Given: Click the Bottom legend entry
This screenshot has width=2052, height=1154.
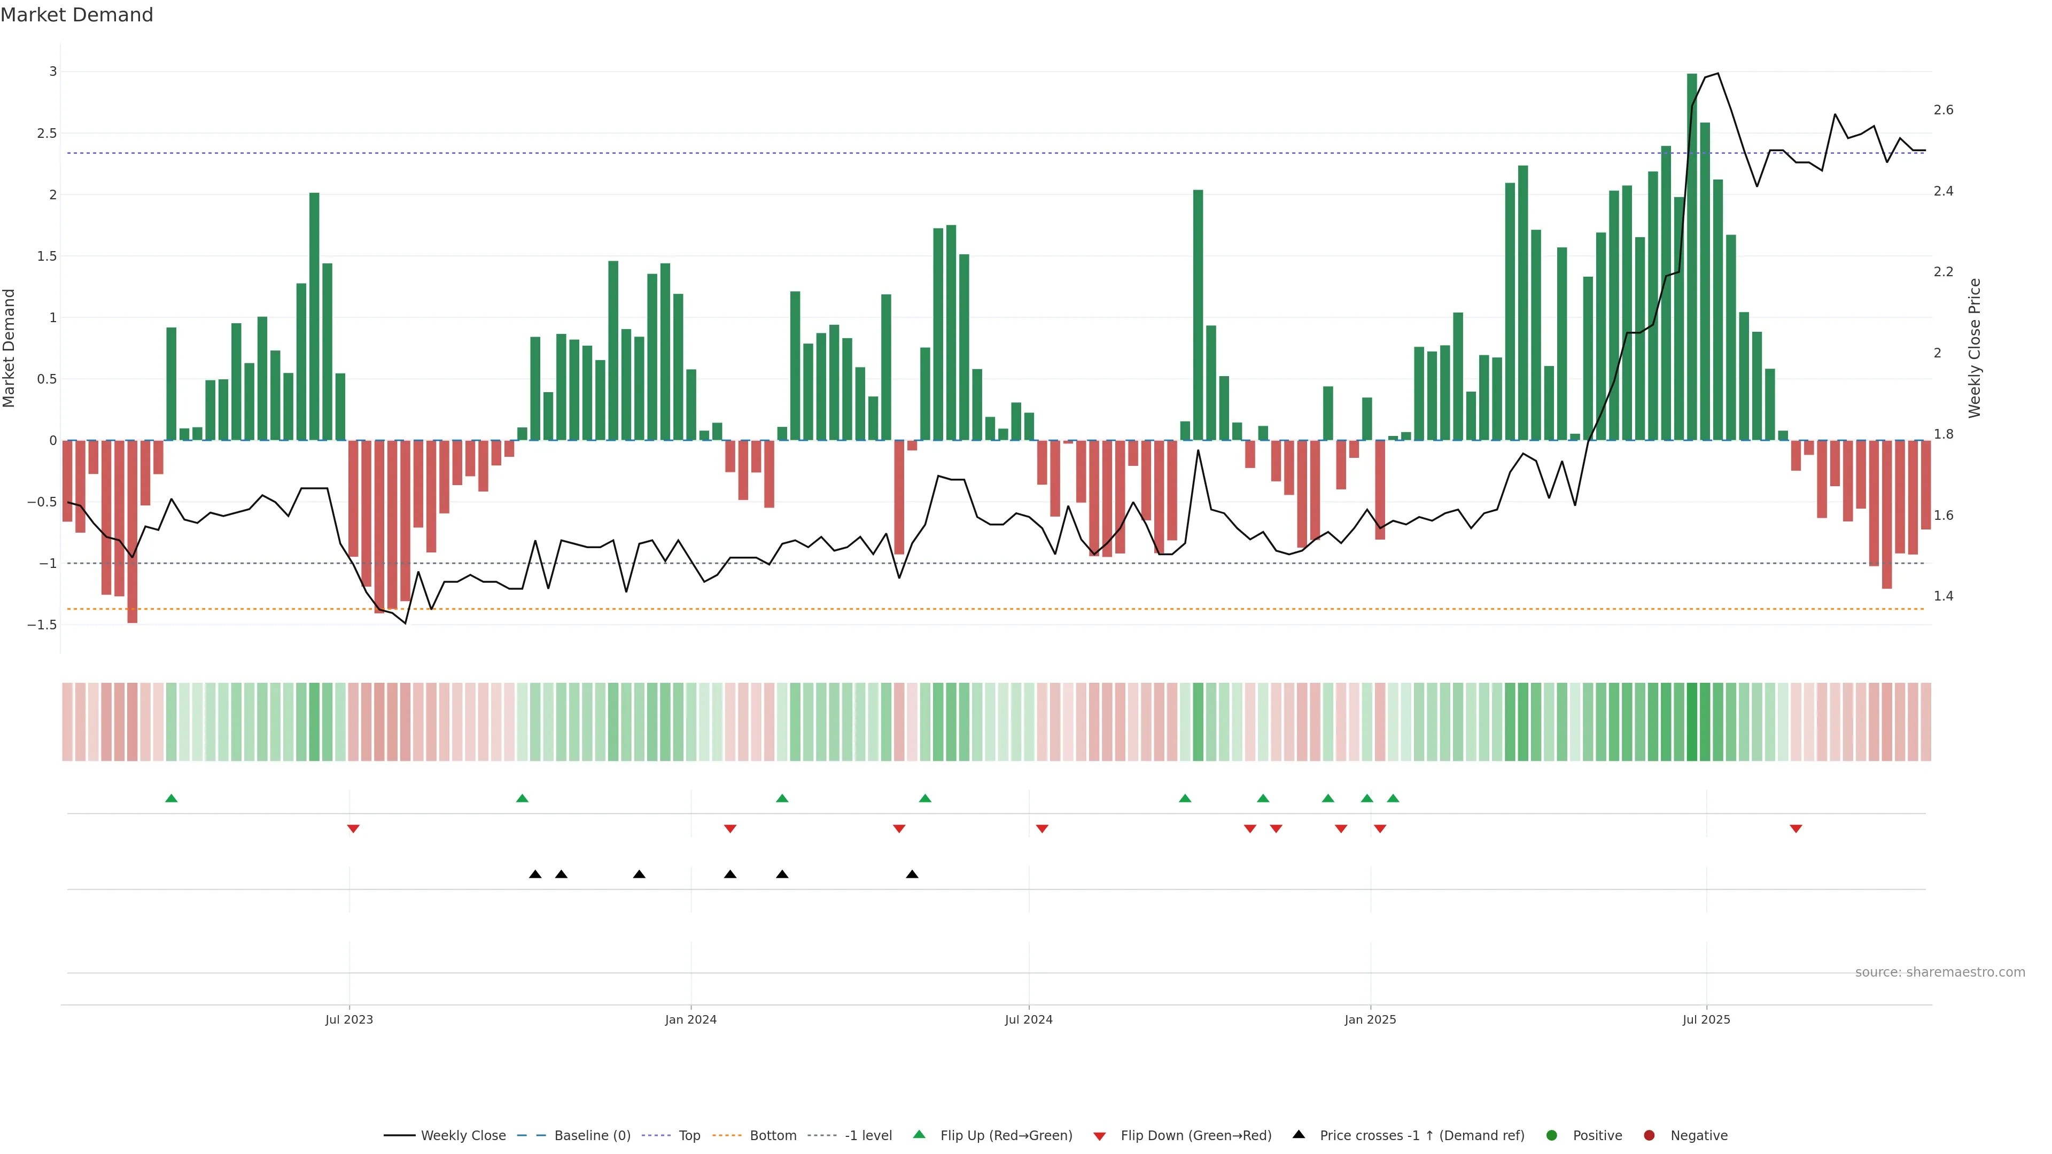Looking at the screenshot, I should (x=773, y=1135).
